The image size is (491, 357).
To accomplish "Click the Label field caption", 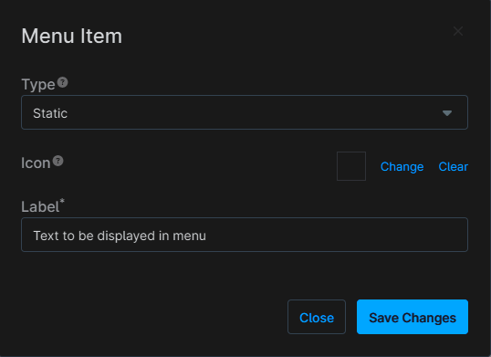I will pyautogui.click(x=40, y=206).
